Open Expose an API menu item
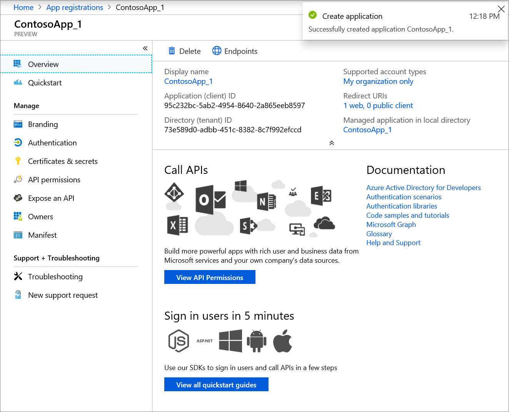Image resolution: width=509 pixels, height=412 pixels. tap(76, 198)
